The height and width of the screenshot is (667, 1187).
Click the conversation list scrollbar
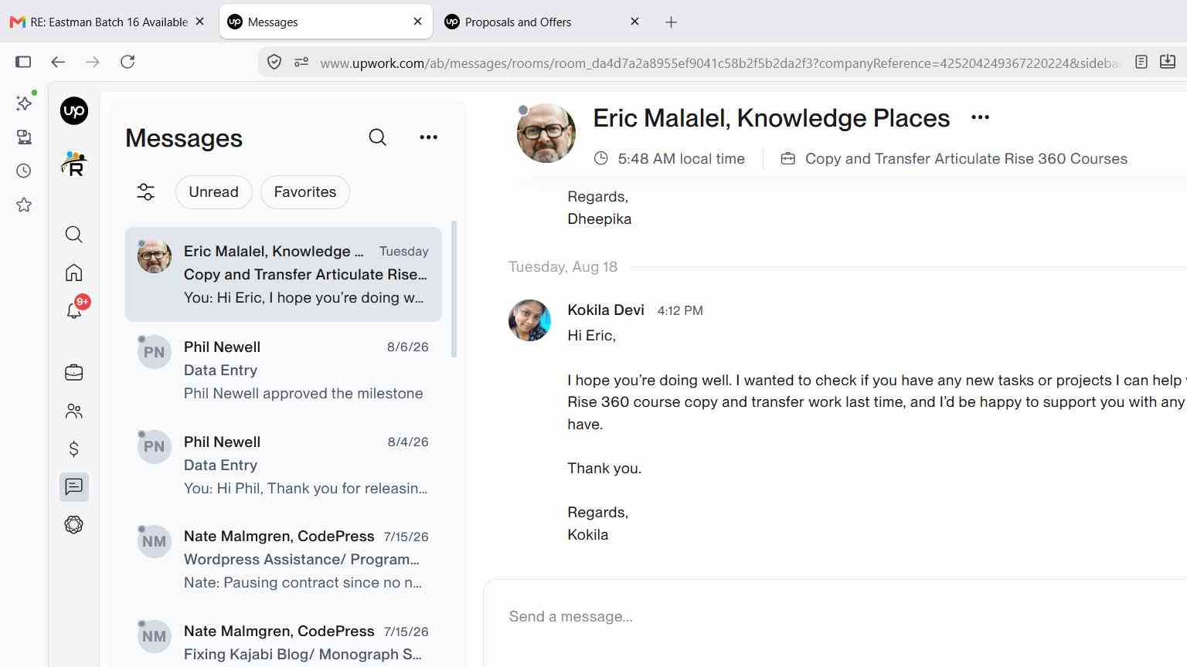click(x=454, y=289)
